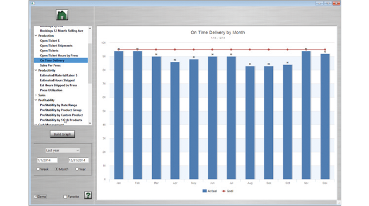The height and width of the screenshot is (206, 369).
Task: Collapse the Productivity tree group
Action: (36, 70)
